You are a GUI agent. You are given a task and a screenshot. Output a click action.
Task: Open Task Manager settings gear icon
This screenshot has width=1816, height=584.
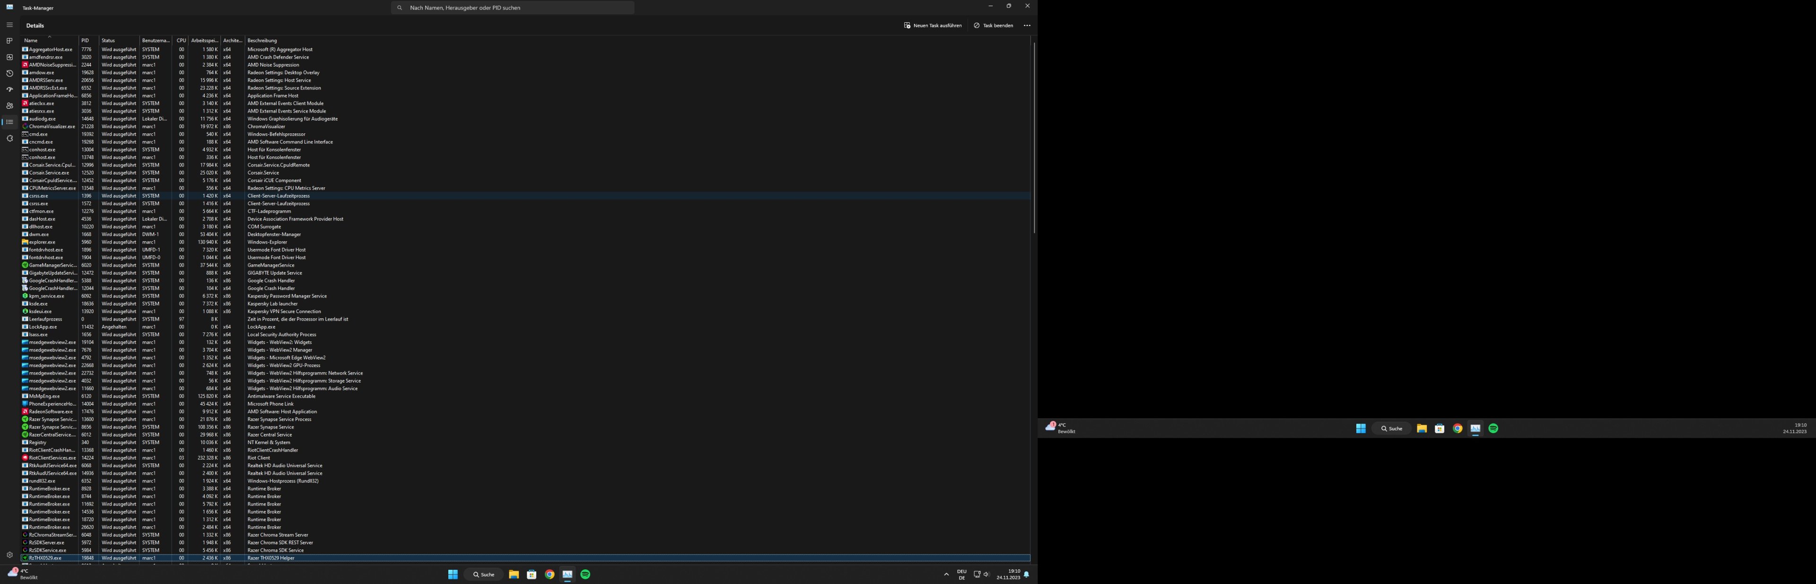coord(9,555)
